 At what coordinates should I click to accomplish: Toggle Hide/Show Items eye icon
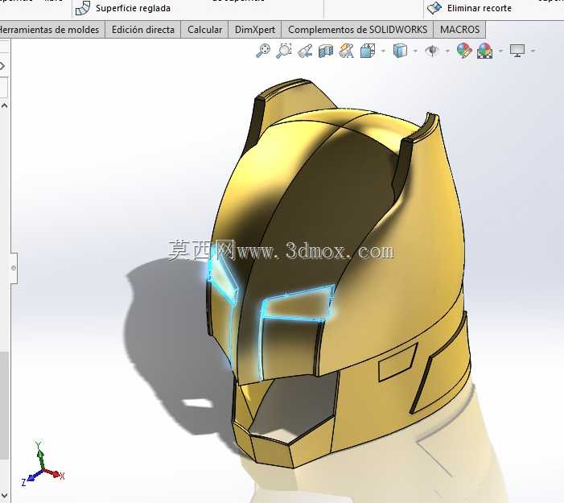[x=432, y=51]
